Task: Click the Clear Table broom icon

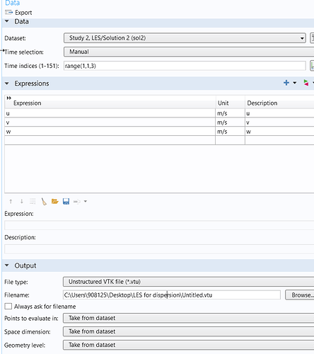Action: (x=44, y=201)
